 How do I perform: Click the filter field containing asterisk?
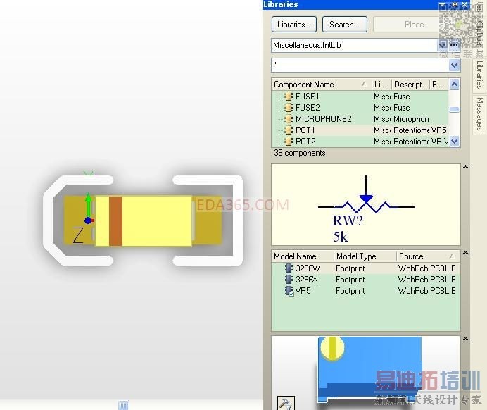(x=360, y=66)
